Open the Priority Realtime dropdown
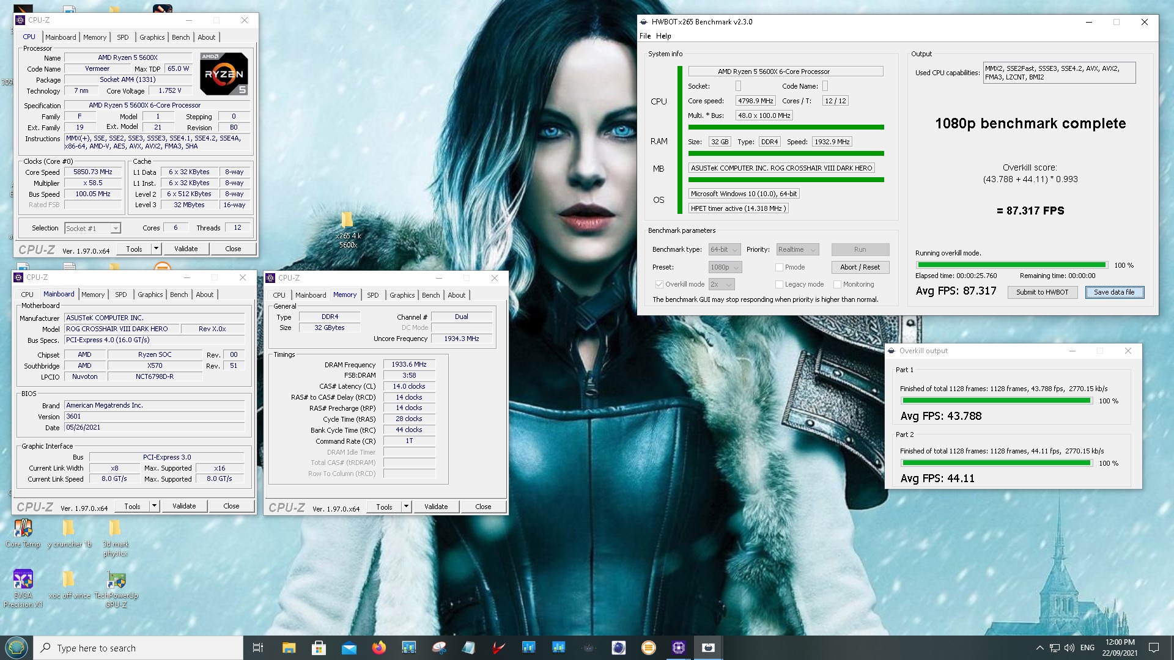Viewport: 1174px width, 660px height. [797, 249]
